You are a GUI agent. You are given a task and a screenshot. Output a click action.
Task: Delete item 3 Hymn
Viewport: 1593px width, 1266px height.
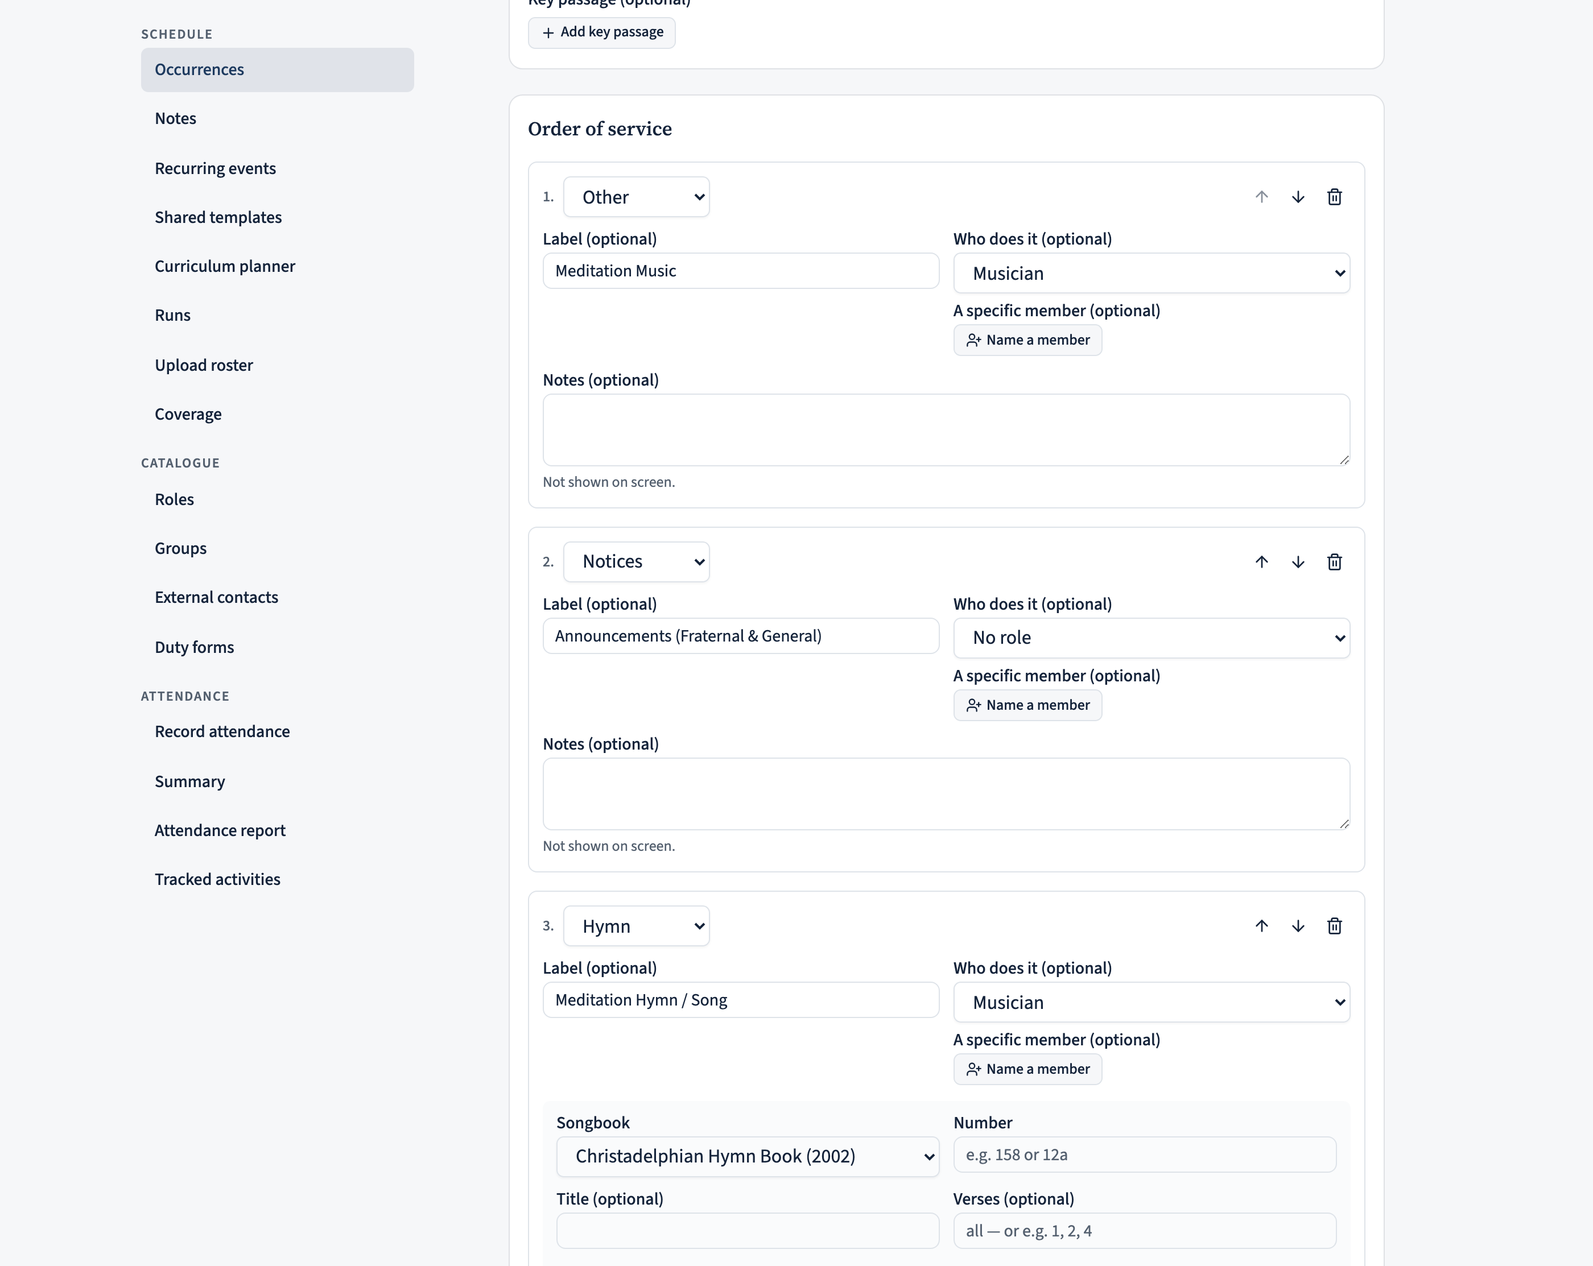coord(1334,926)
